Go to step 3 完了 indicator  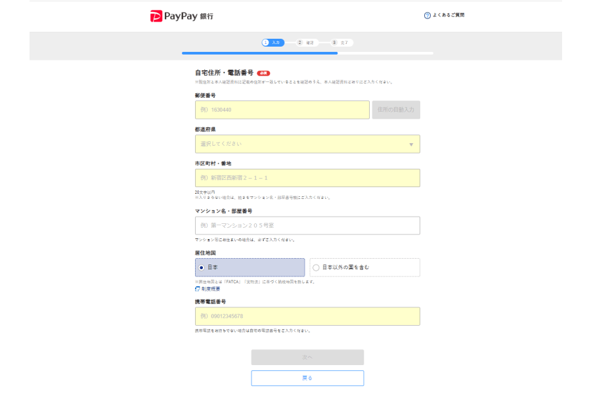(341, 43)
